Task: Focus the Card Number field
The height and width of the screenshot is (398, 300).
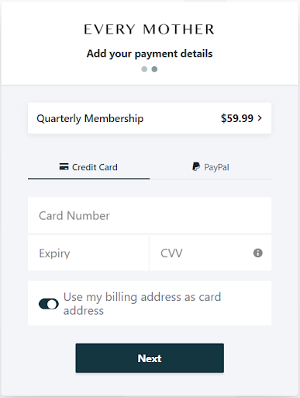Action: 150,215
